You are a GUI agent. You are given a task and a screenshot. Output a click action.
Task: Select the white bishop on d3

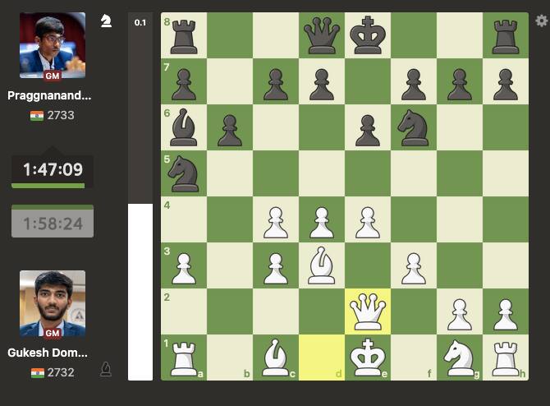[x=321, y=265]
